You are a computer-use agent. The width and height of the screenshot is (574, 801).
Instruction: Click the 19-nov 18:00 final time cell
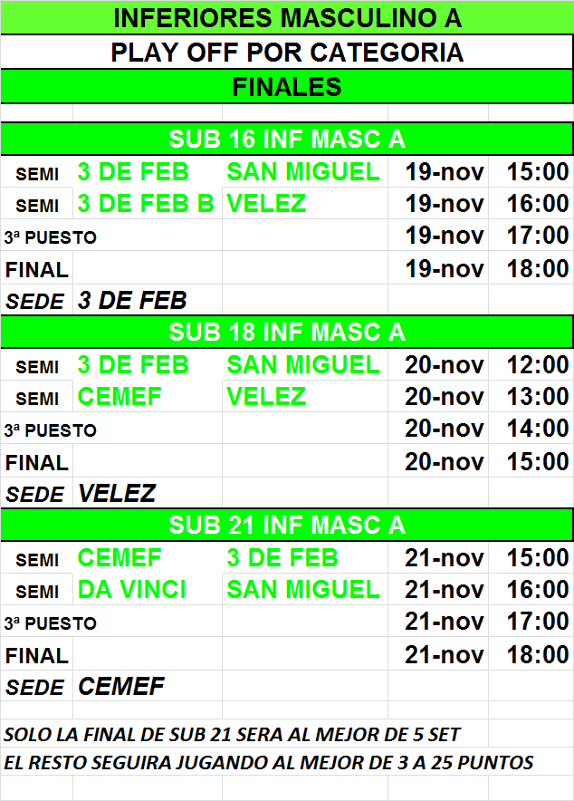pyautogui.click(x=531, y=268)
